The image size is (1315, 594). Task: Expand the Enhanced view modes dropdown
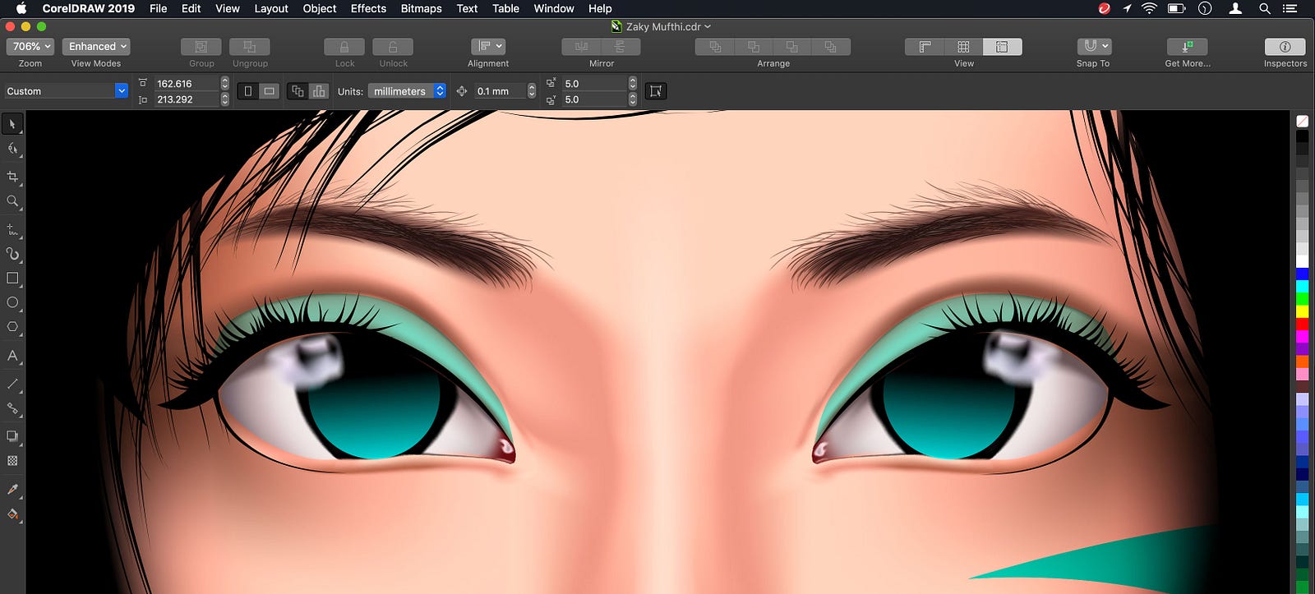pos(96,47)
